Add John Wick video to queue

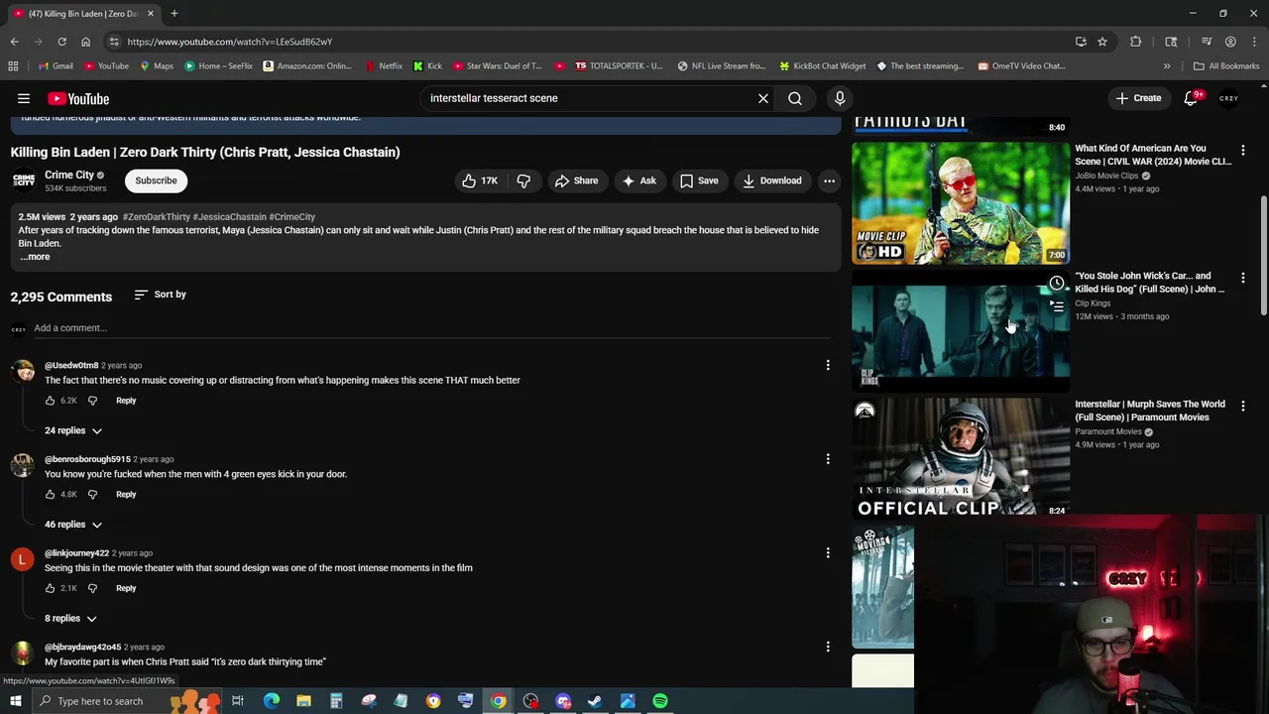(x=1057, y=307)
